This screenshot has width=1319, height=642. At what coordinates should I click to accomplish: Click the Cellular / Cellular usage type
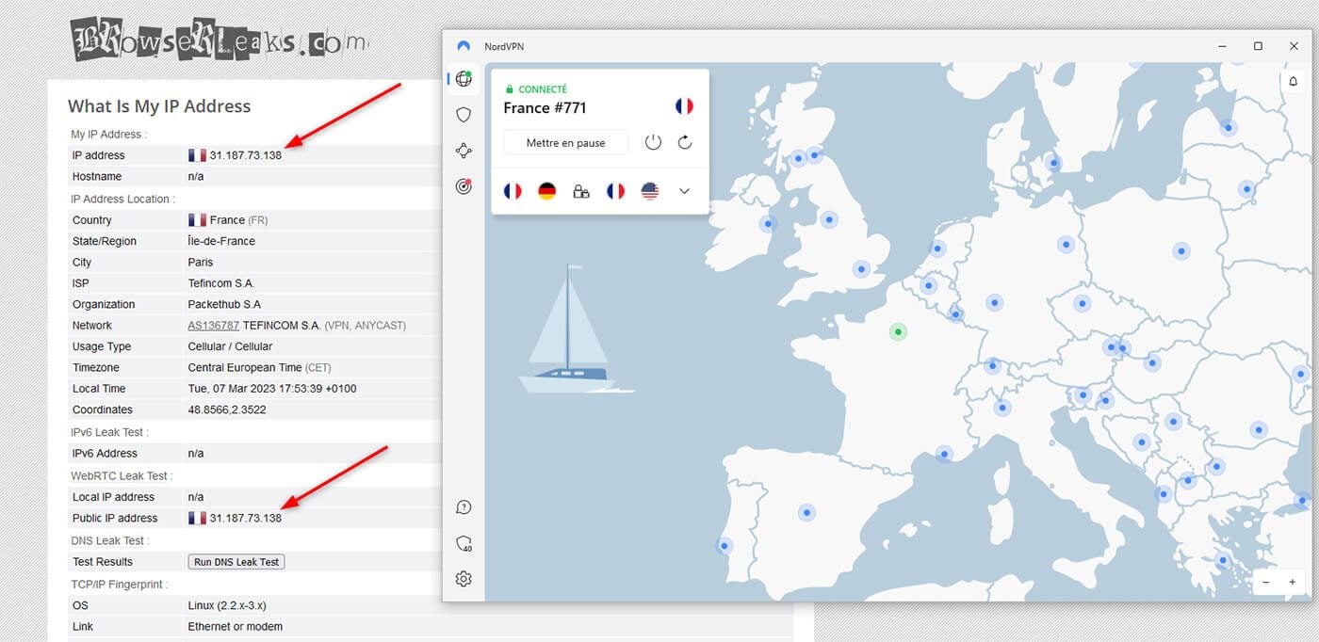click(x=231, y=346)
